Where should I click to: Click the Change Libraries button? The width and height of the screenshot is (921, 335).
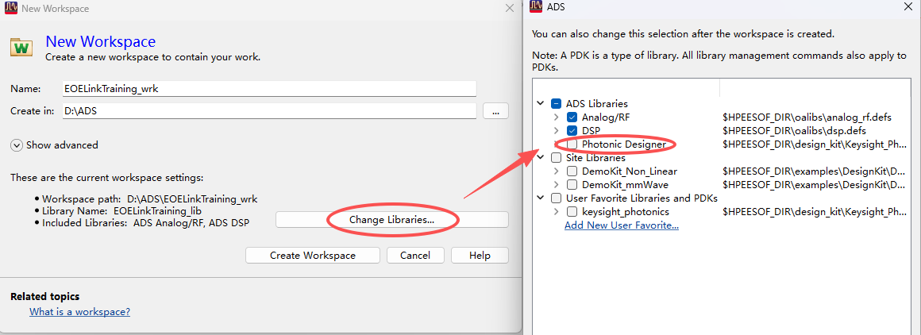[391, 220]
